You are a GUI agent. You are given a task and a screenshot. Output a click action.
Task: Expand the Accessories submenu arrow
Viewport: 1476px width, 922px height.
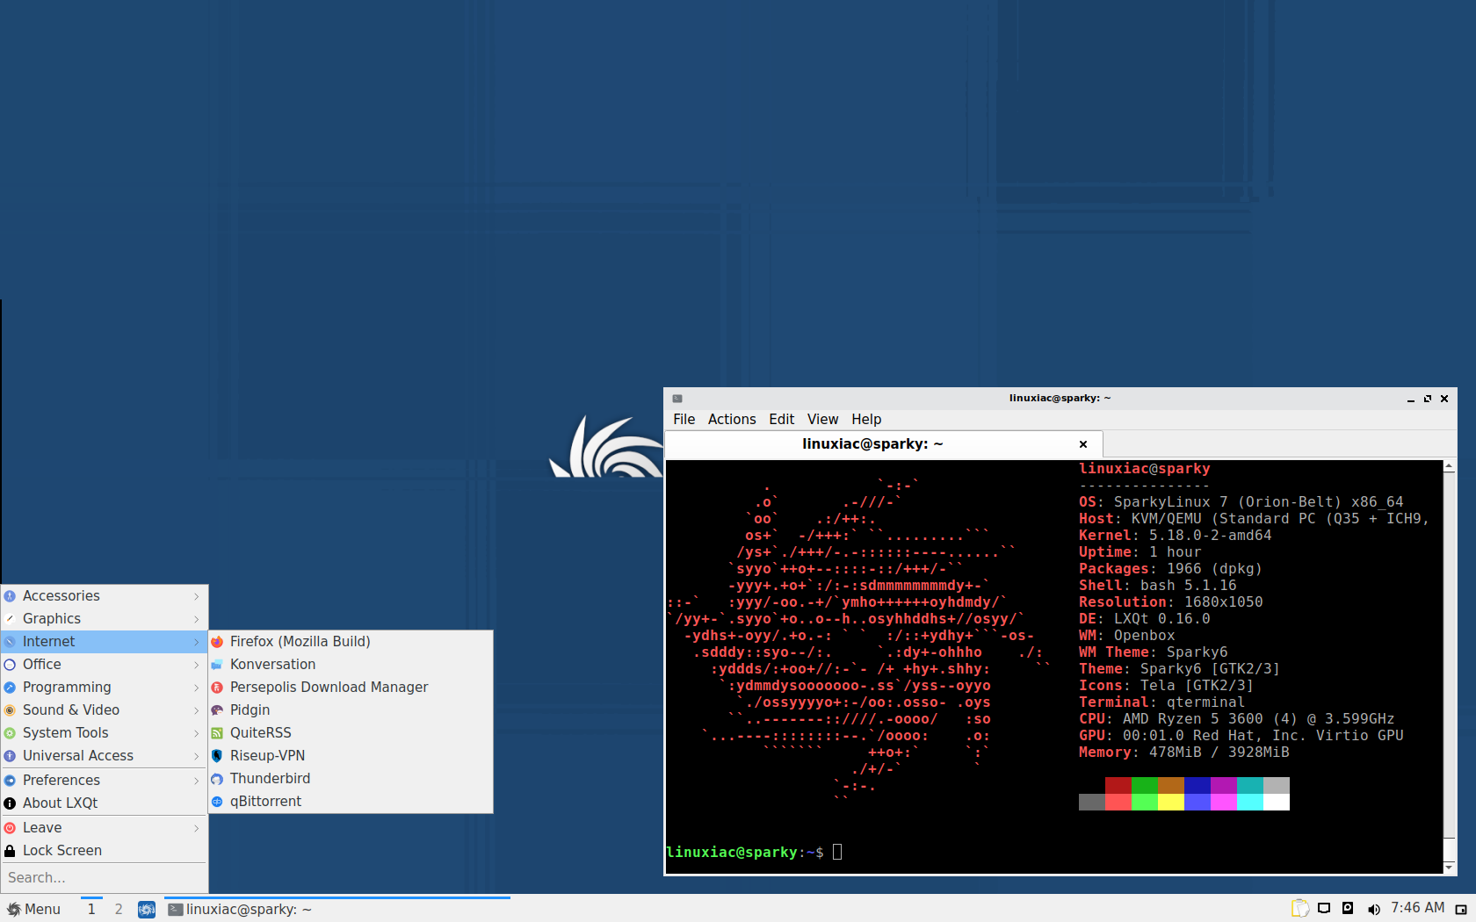[197, 596]
